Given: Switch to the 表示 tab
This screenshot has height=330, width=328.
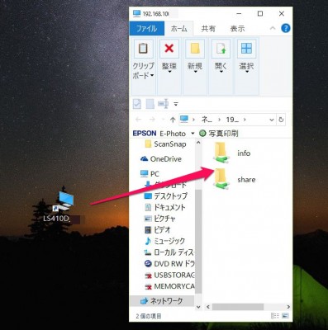Looking at the screenshot, I should 237,28.
